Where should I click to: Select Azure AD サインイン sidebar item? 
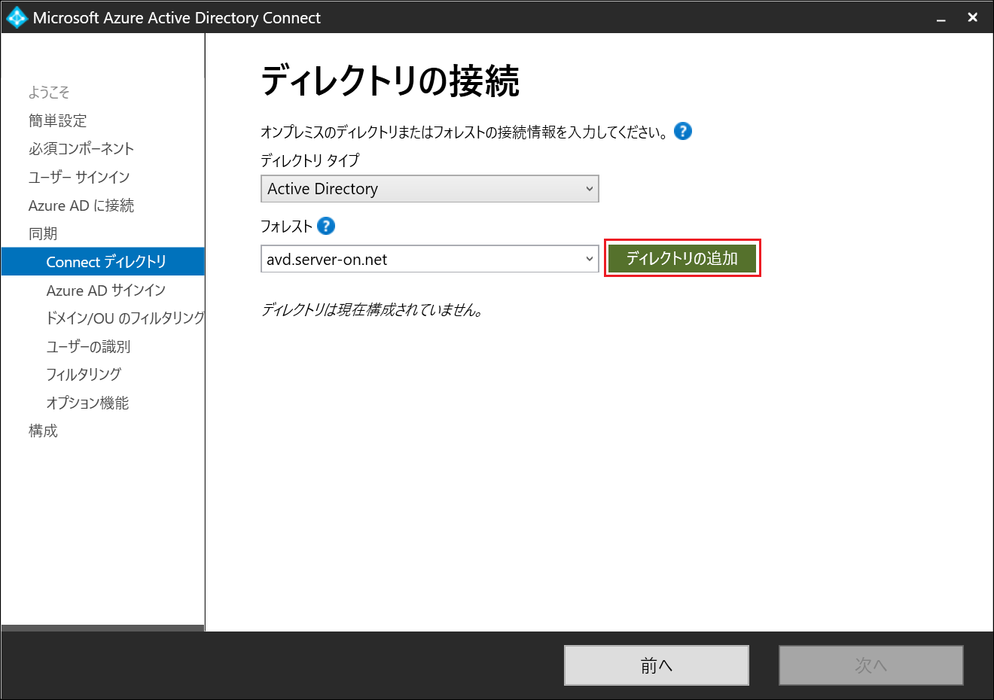click(106, 290)
